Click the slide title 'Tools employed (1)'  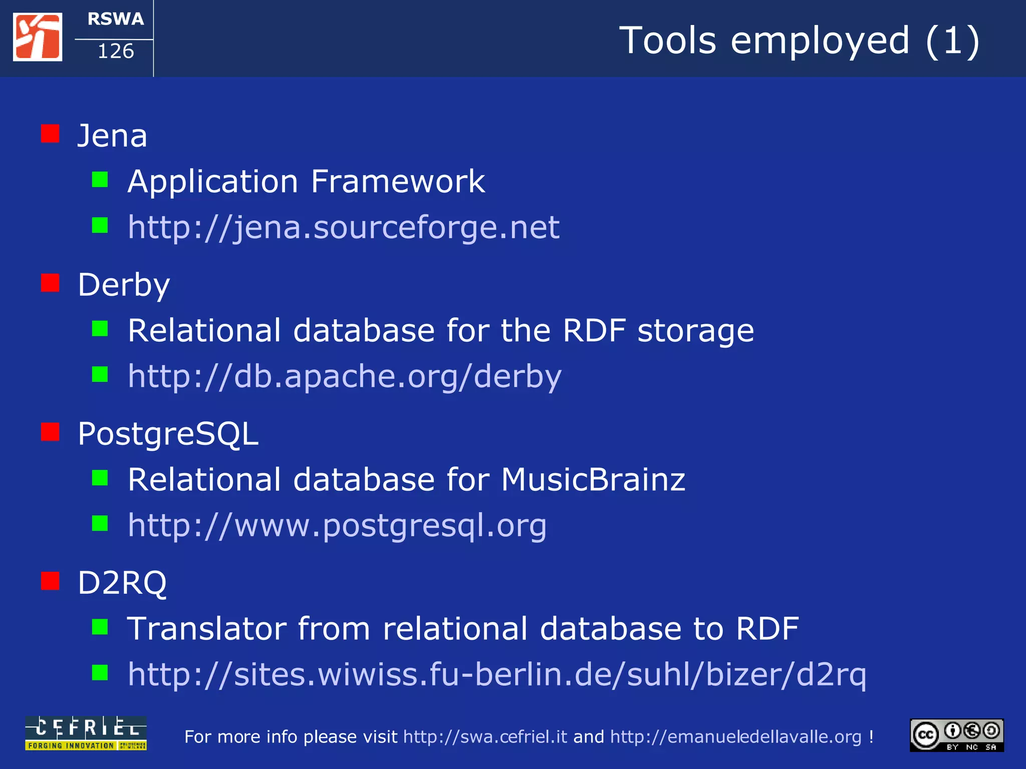800,41
